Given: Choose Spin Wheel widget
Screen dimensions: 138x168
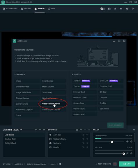Looking at the screenshot, I should click(x=111, y=109).
